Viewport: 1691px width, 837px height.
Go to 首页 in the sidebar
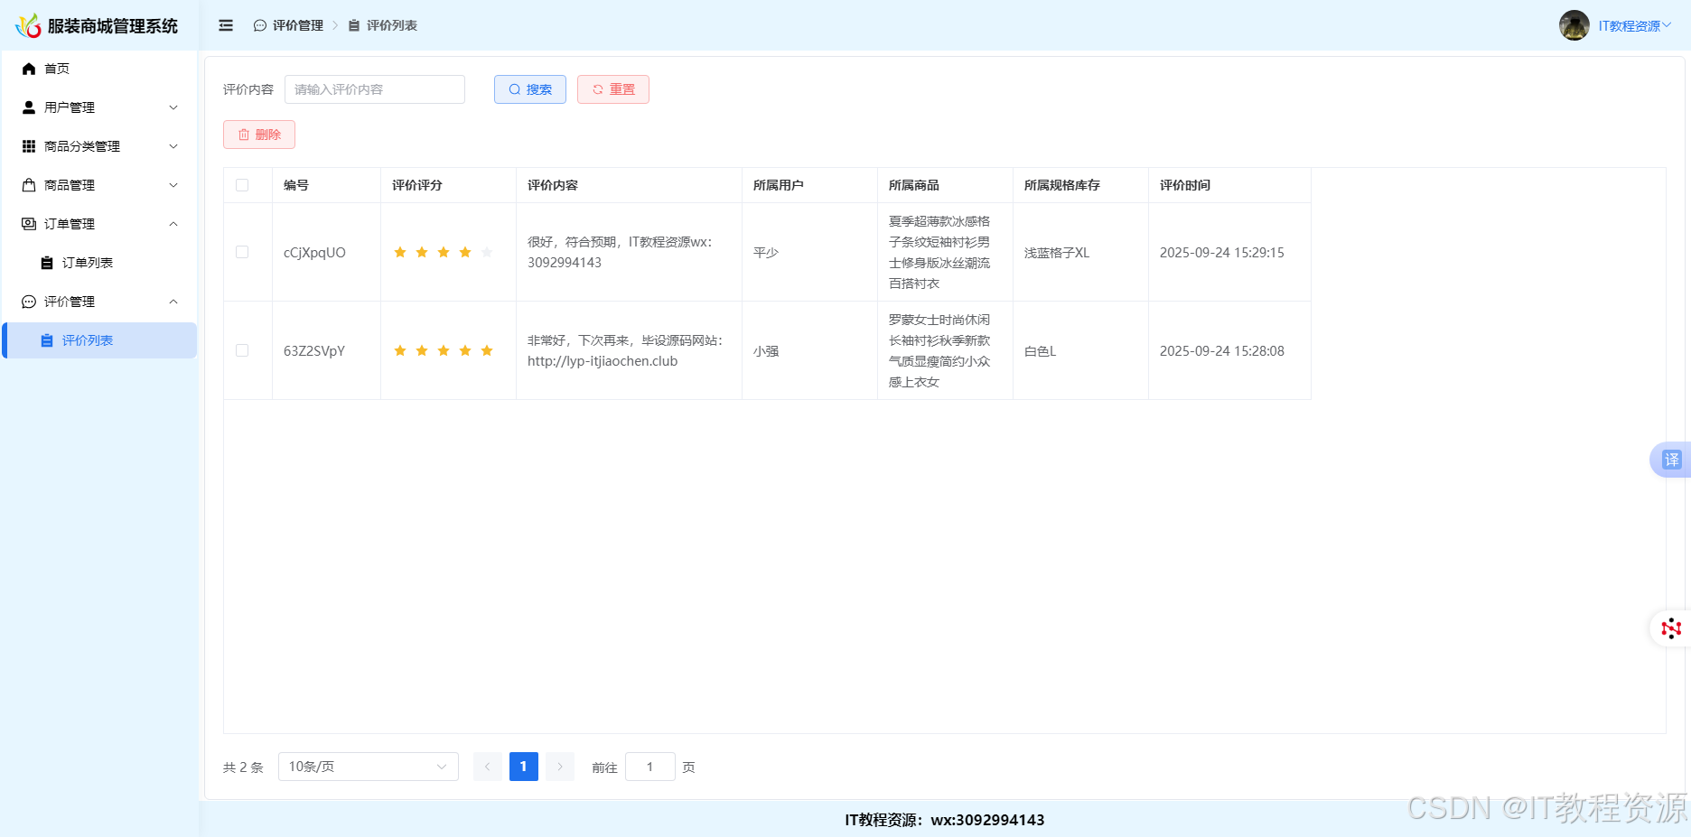(x=99, y=69)
